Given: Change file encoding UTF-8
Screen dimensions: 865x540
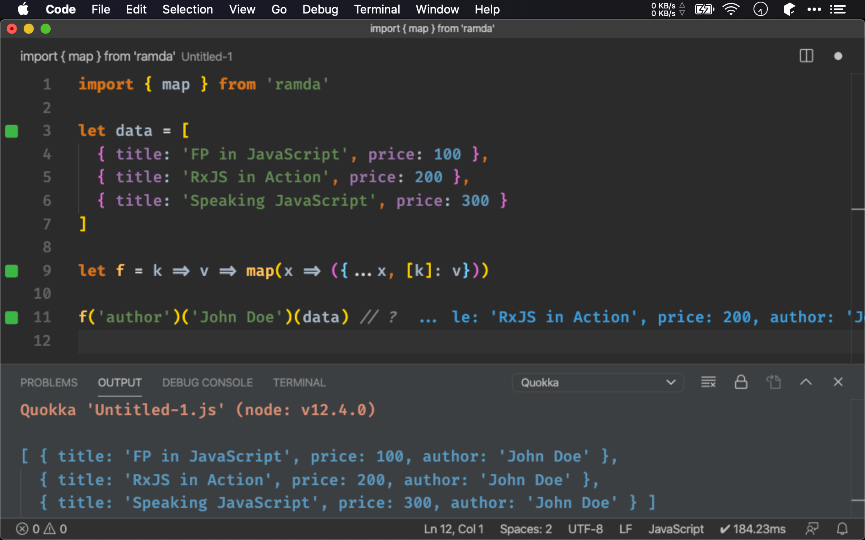Looking at the screenshot, I should click(585, 529).
